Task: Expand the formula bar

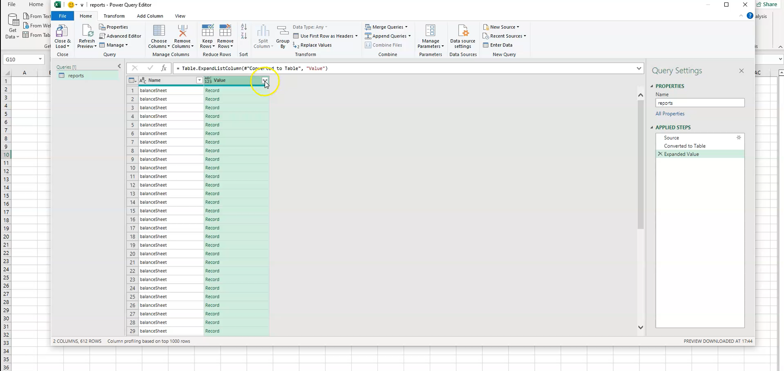Action: point(639,68)
